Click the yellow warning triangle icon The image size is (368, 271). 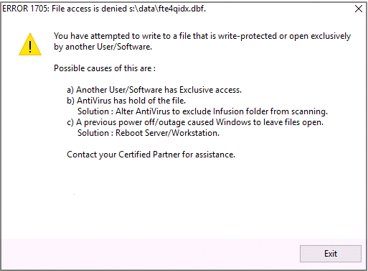[x=30, y=45]
